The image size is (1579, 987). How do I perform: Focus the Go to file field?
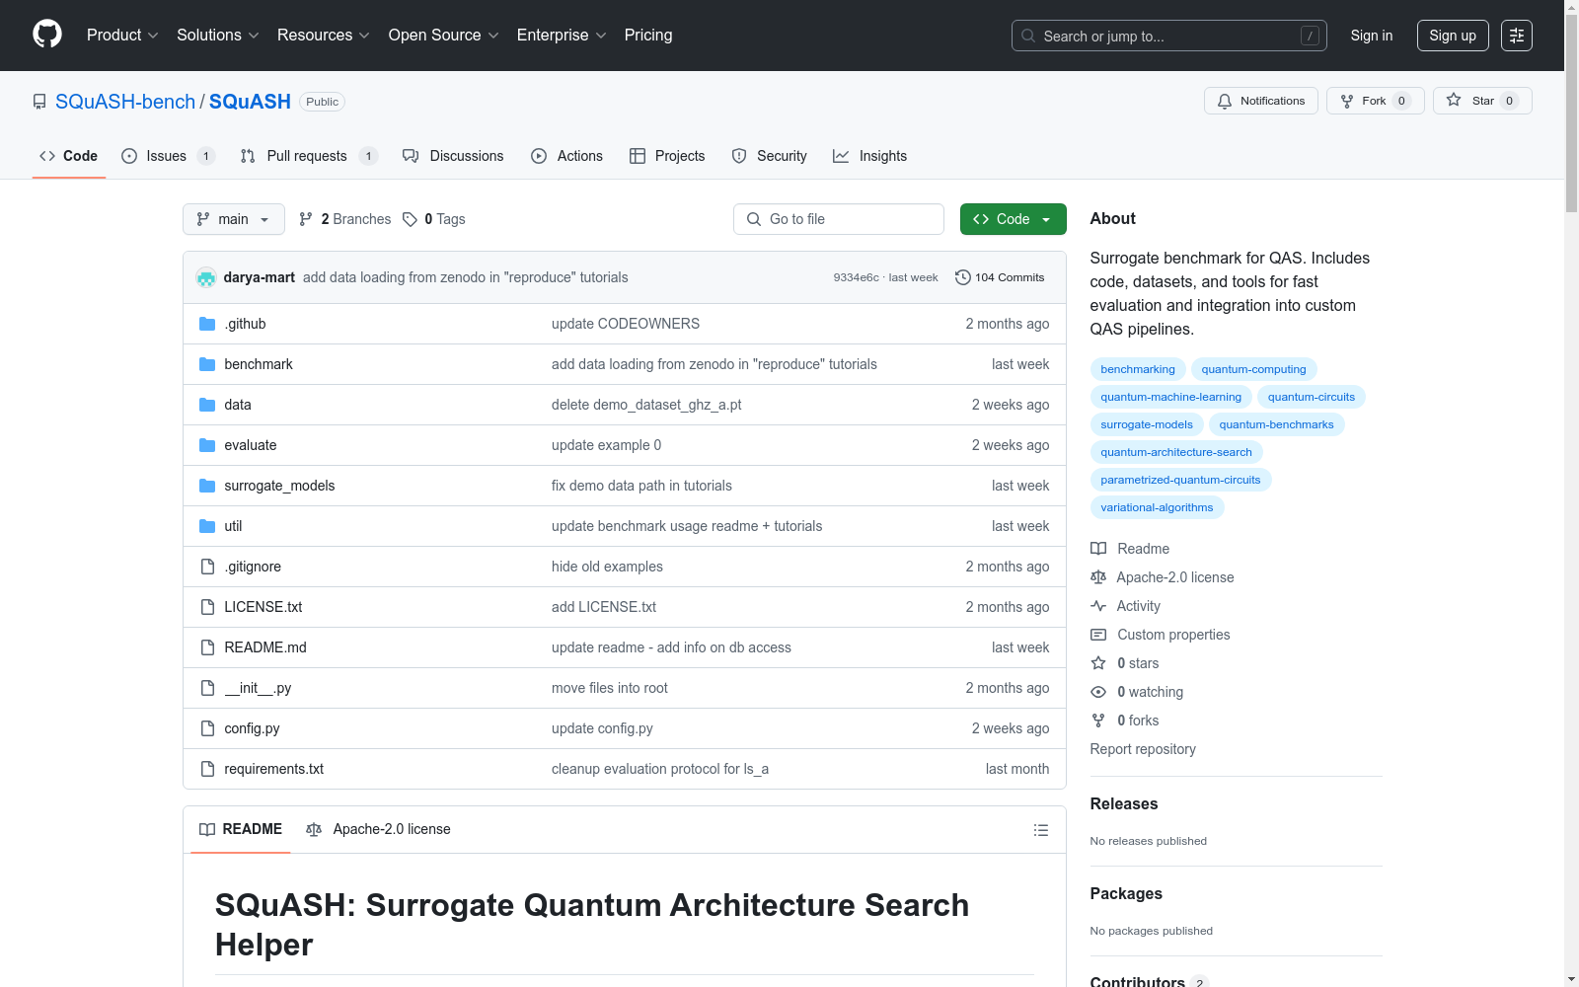coord(839,219)
